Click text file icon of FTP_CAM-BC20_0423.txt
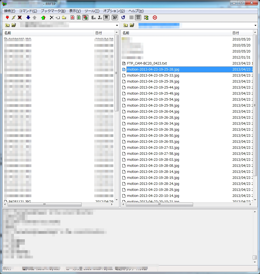The height and width of the screenshot is (274, 260). tap(124, 63)
